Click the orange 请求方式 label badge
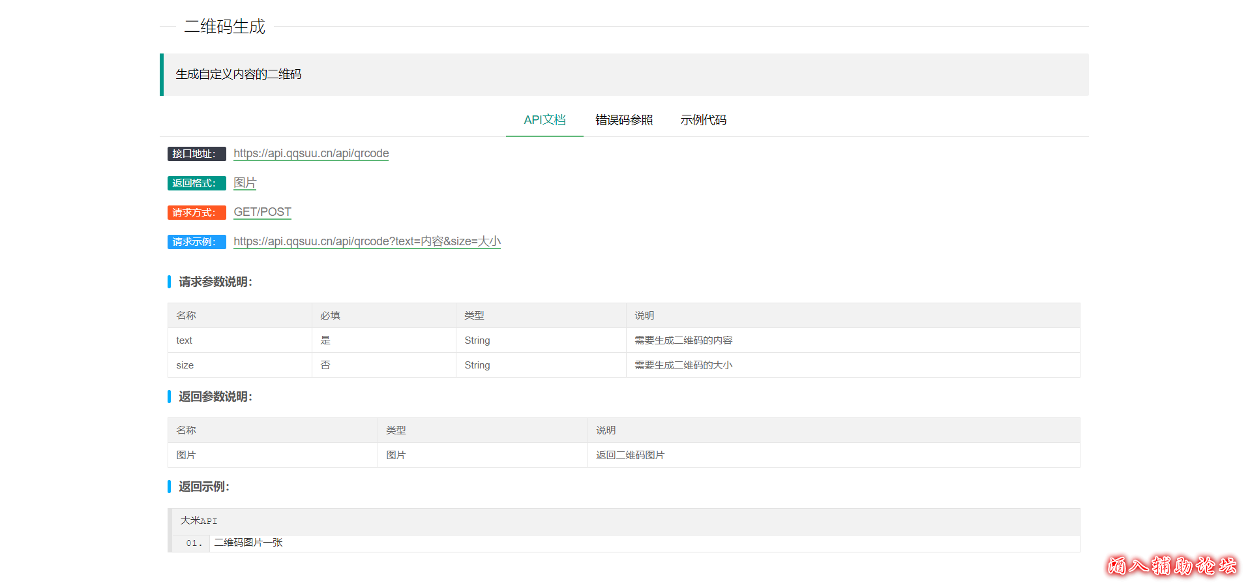Screen dimensions: 1250x587 pyautogui.click(x=196, y=213)
